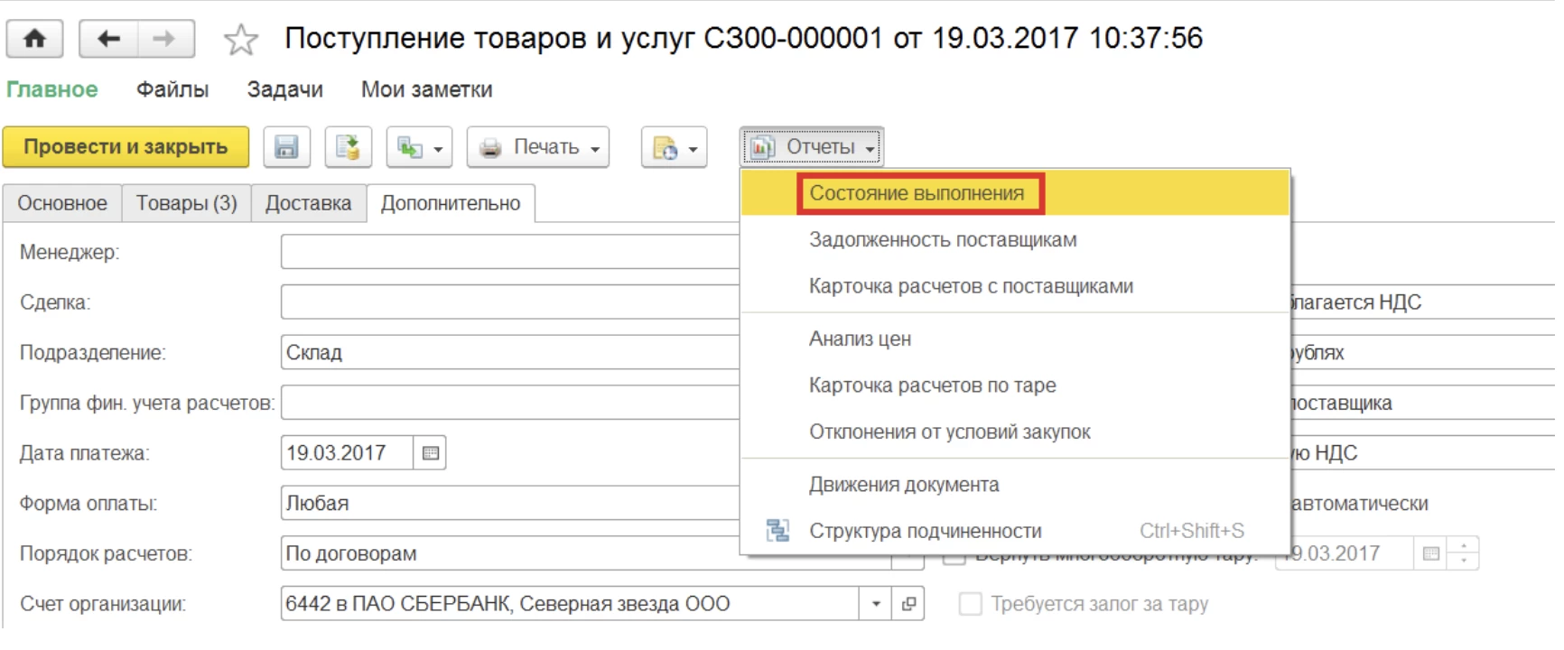Go back with the left arrow
Image resolution: width=1564 pixels, height=650 pixels.
108,39
